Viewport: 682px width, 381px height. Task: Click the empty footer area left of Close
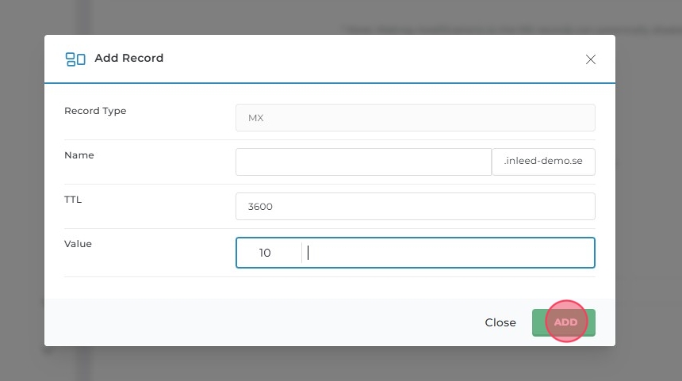pos(262,322)
